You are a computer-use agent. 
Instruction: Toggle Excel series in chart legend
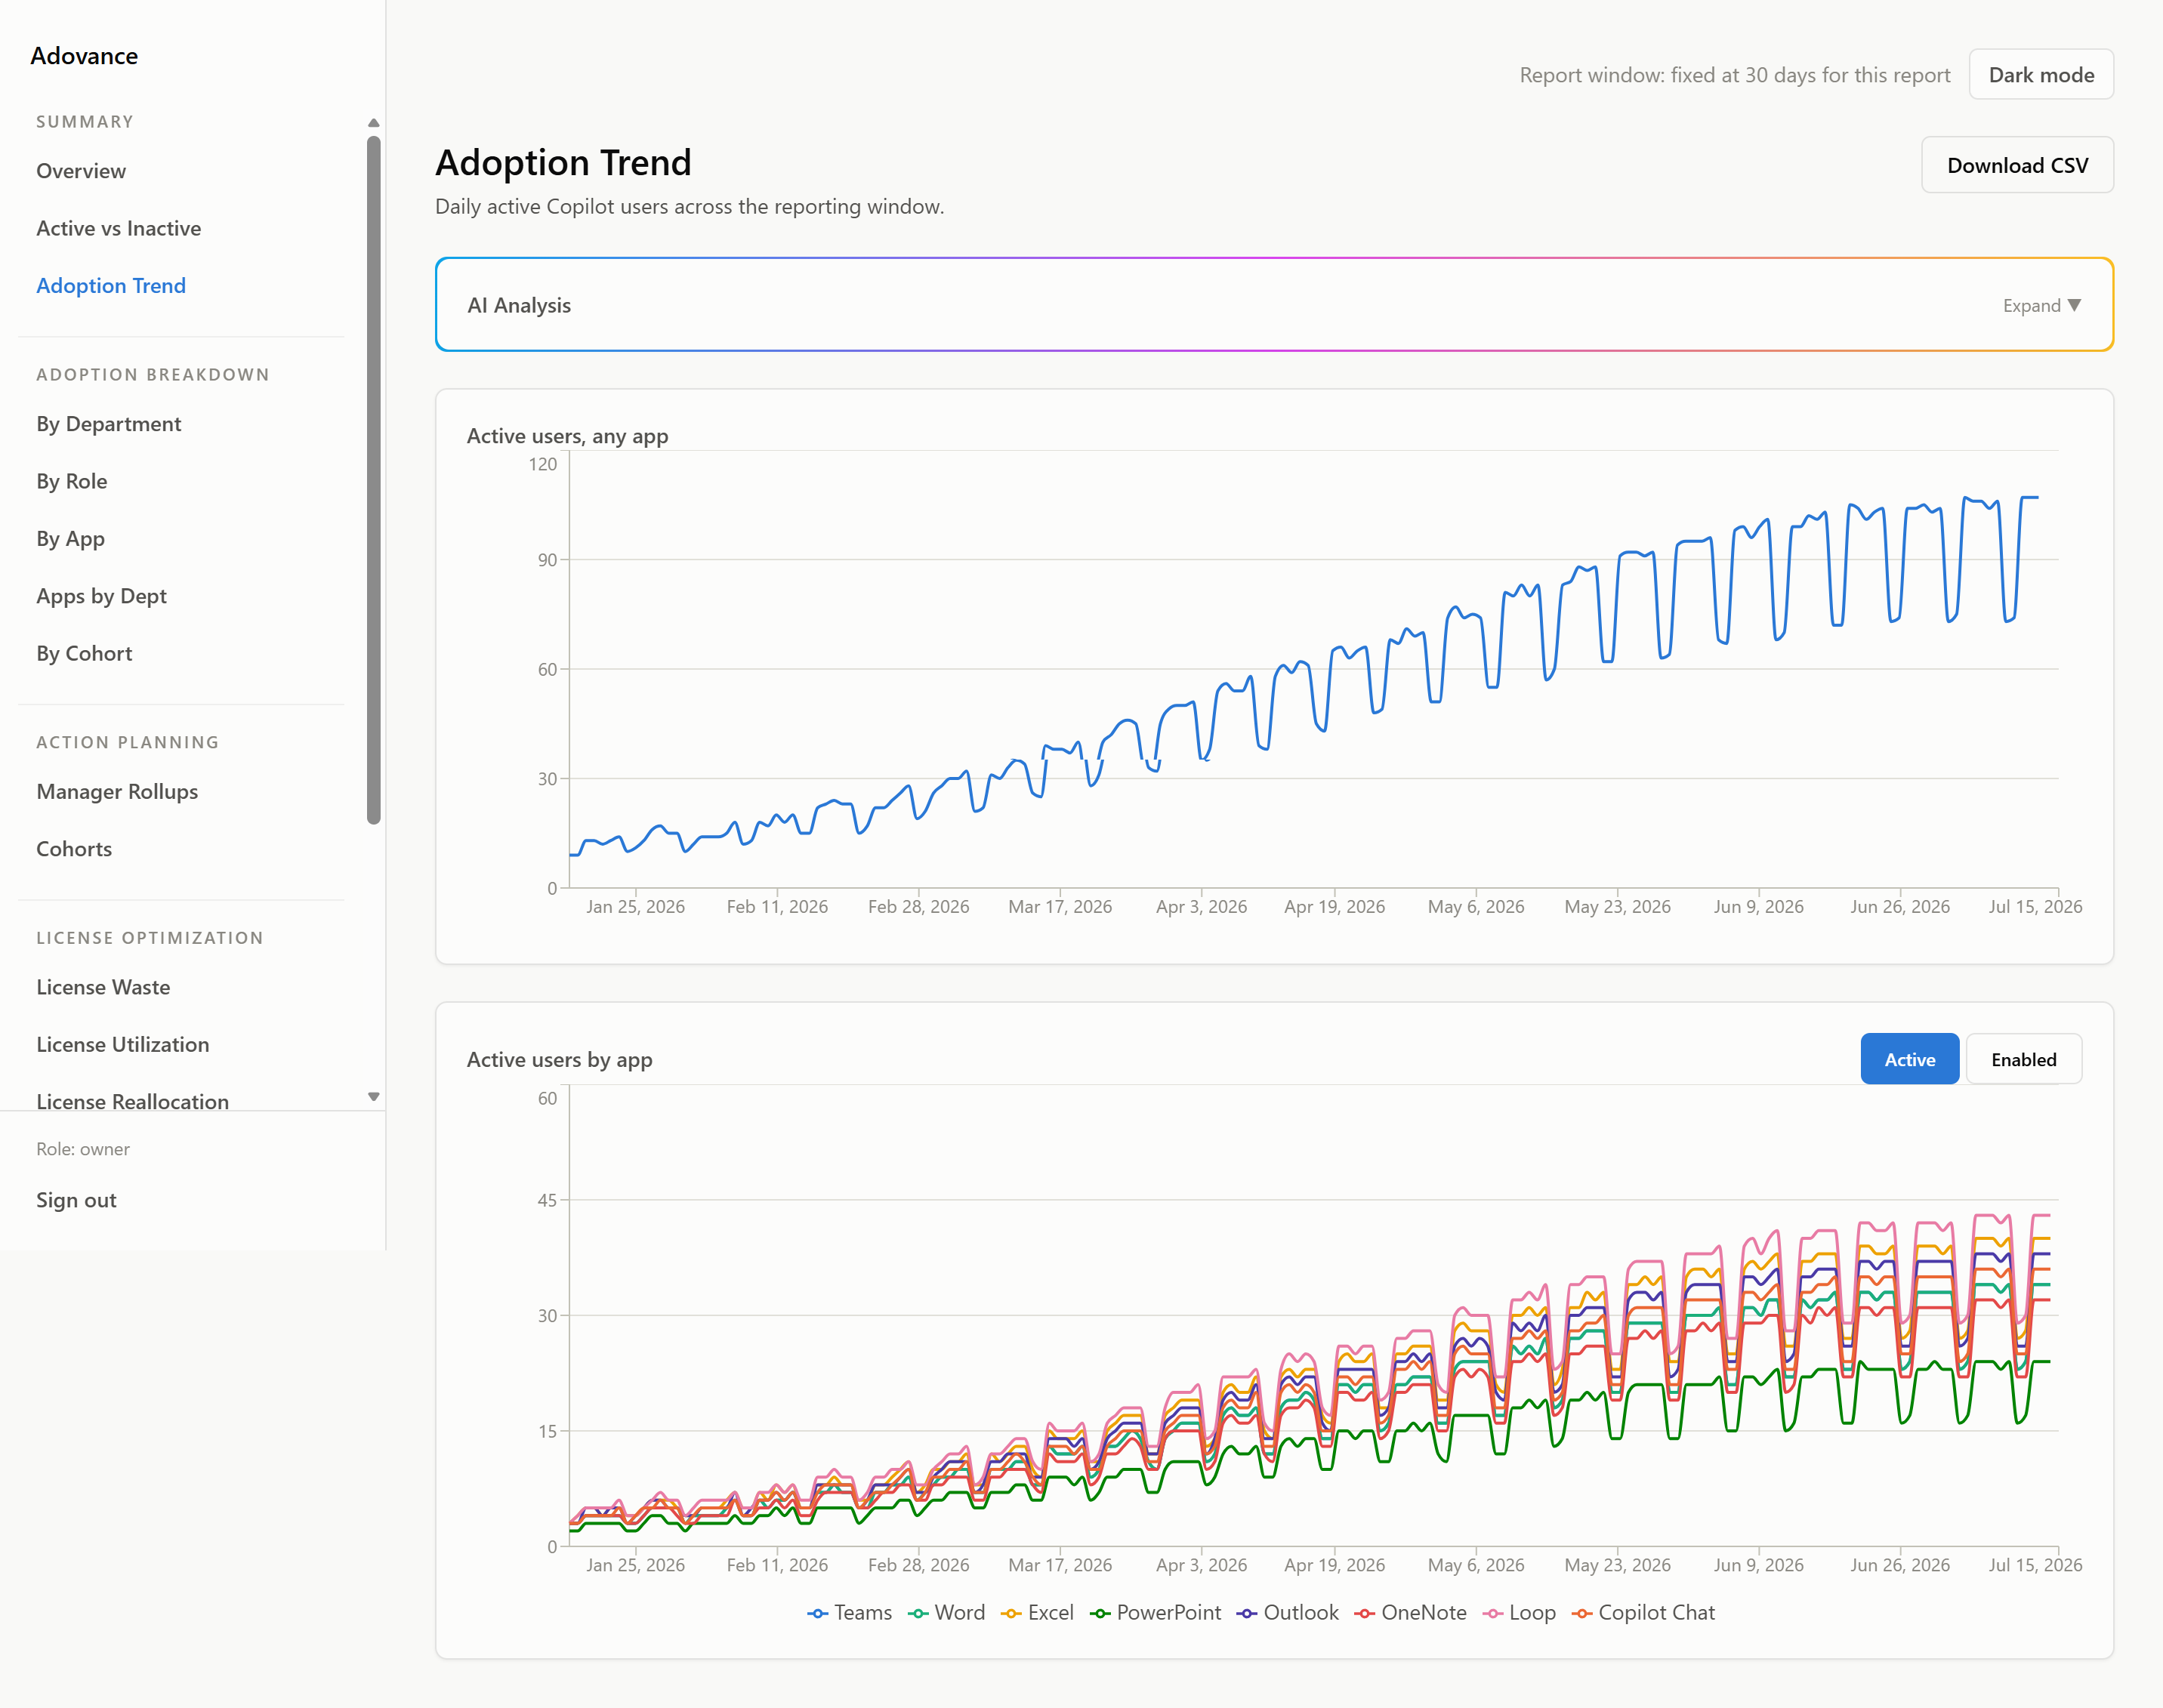tap(1037, 1613)
